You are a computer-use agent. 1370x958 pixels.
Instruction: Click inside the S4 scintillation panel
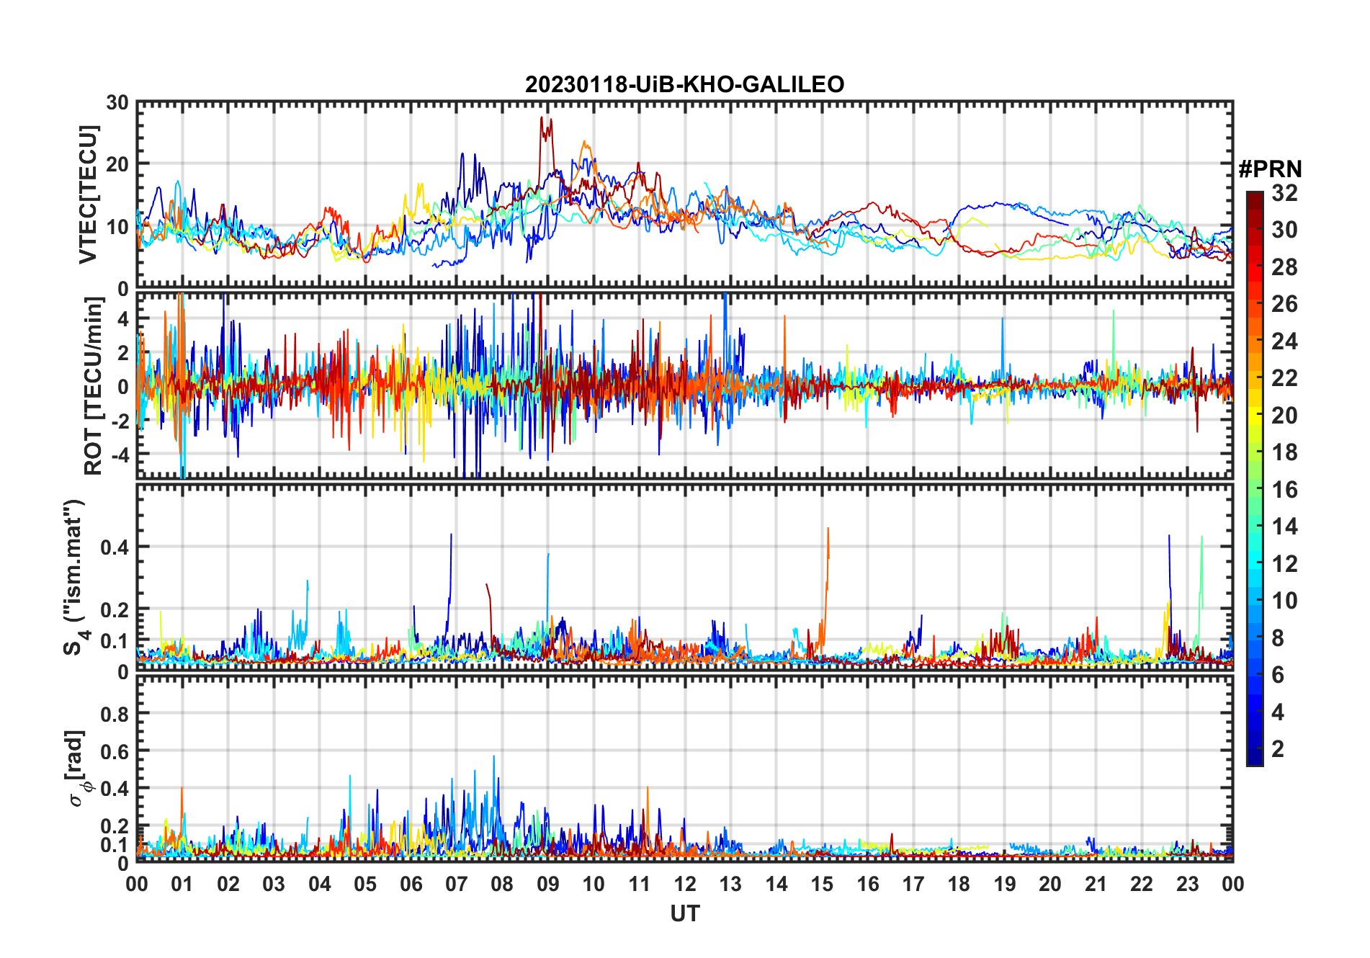point(684,578)
